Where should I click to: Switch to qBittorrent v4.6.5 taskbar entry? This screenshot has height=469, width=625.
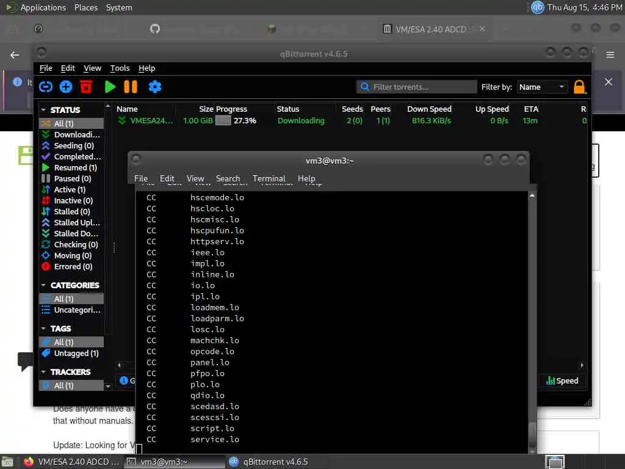pos(275,462)
